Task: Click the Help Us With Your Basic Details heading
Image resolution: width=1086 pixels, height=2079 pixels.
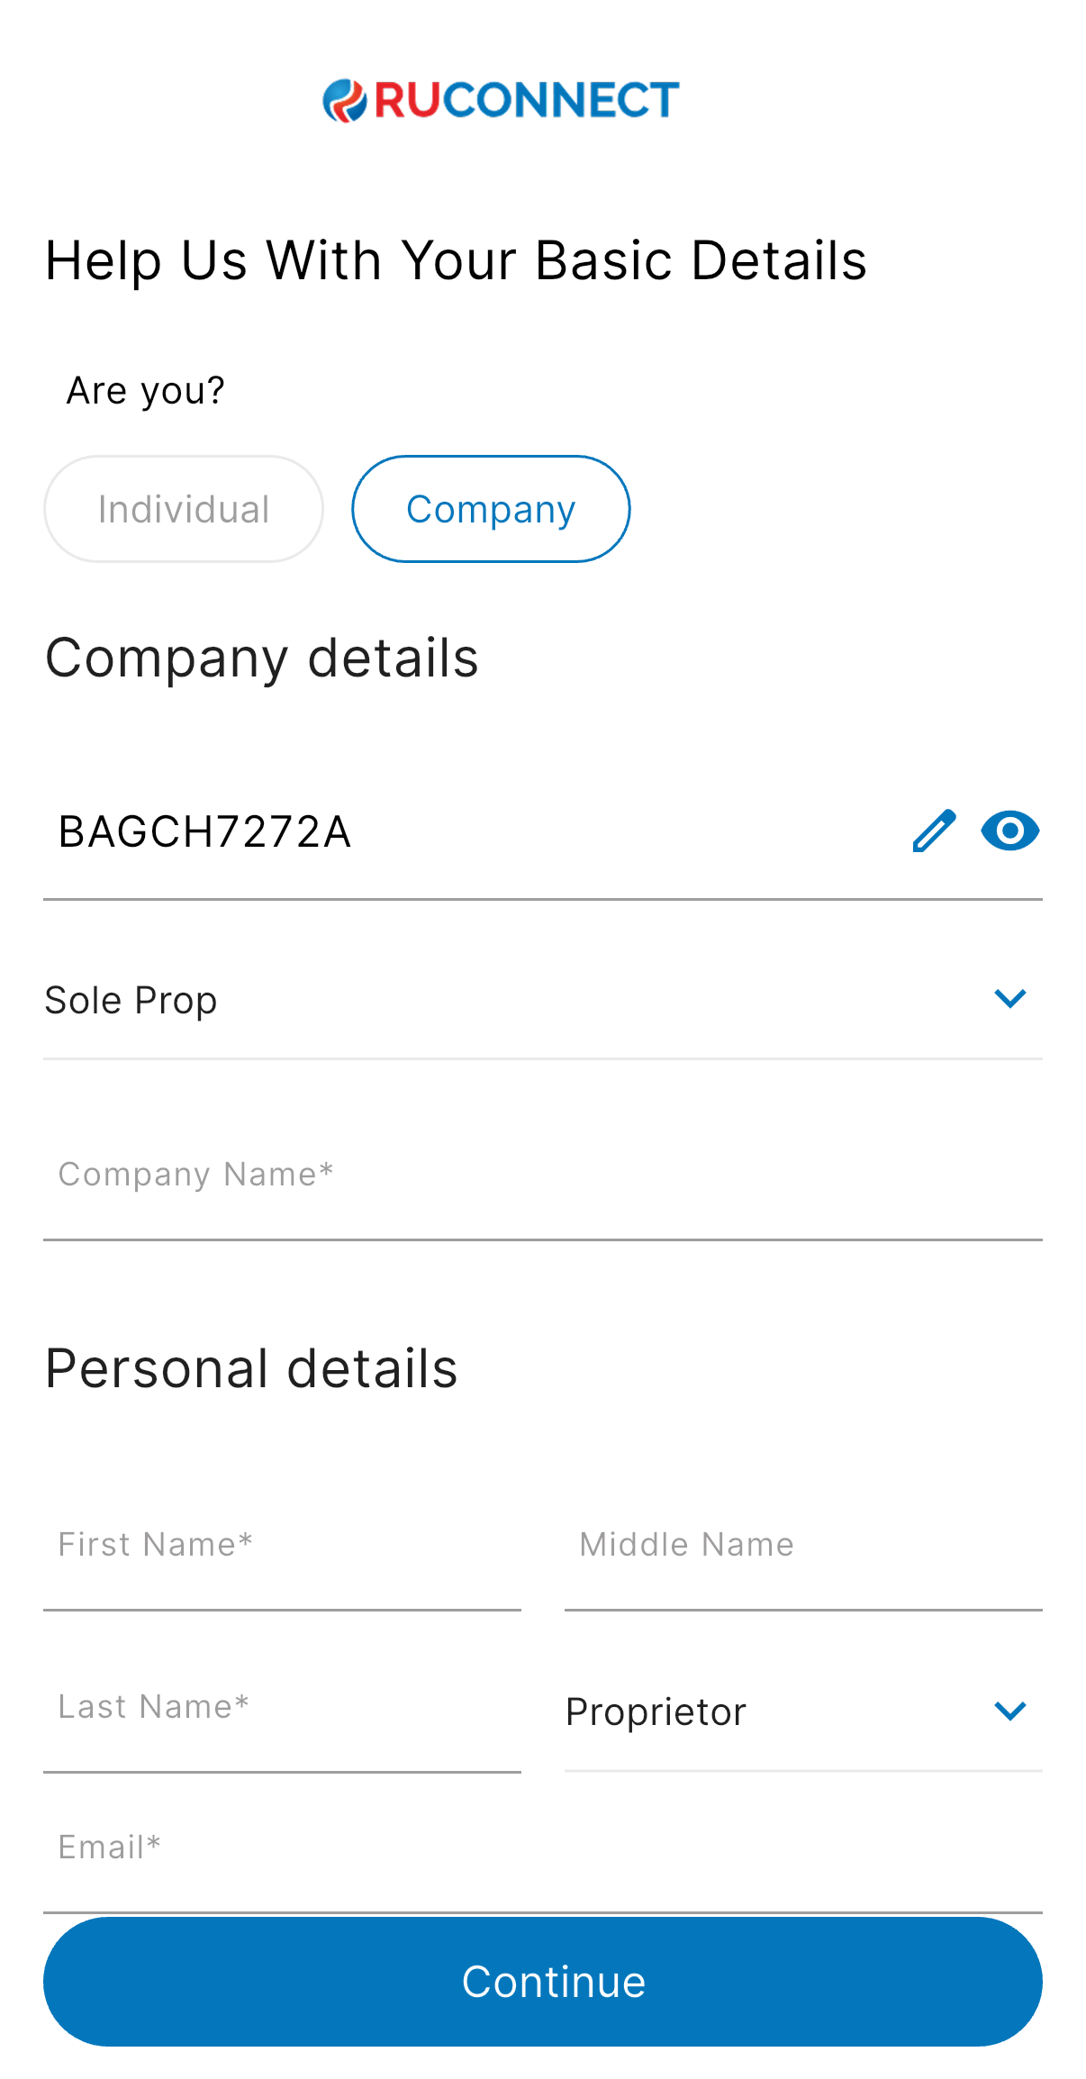Action: click(456, 261)
